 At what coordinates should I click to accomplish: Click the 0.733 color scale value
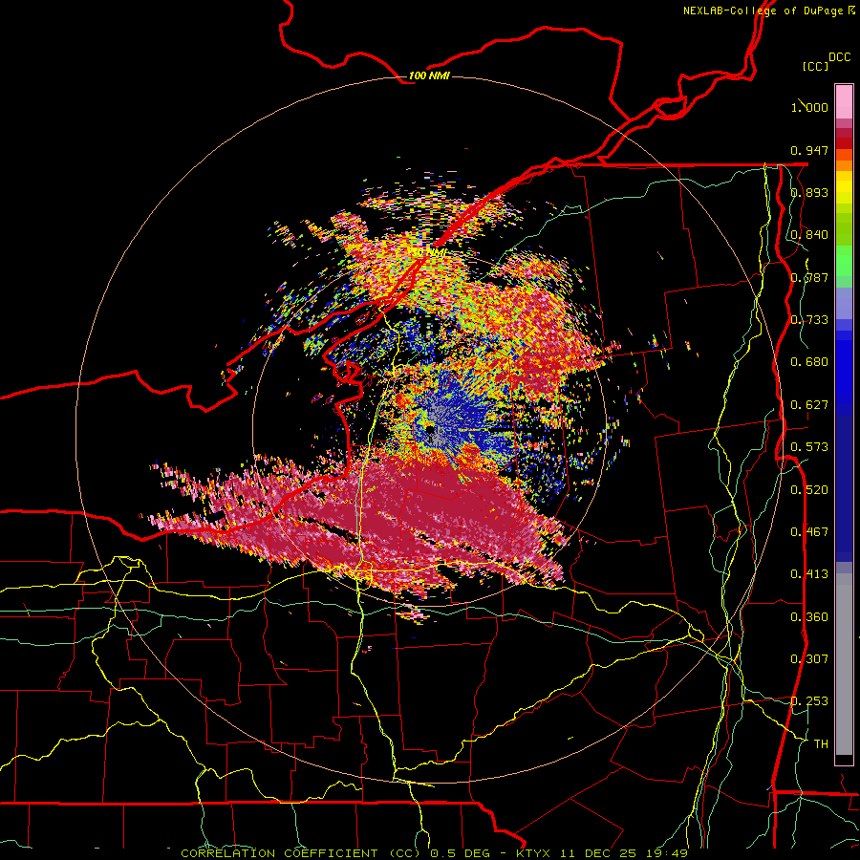(x=809, y=320)
